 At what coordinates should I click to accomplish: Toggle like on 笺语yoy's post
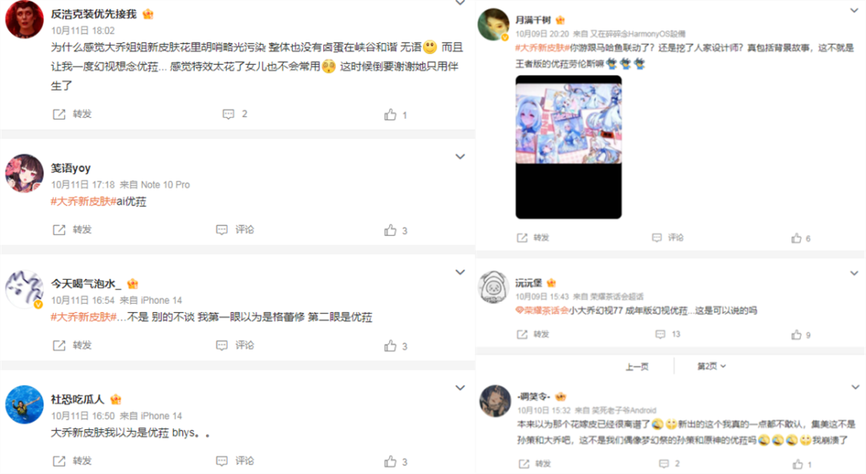[x=395, y=230]
